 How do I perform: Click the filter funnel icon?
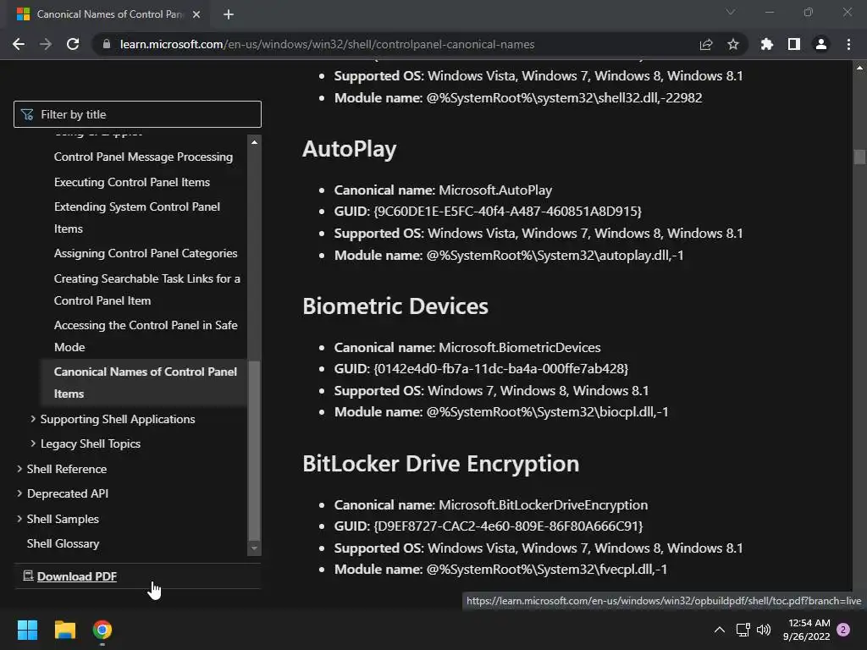[x=26, y=114]
